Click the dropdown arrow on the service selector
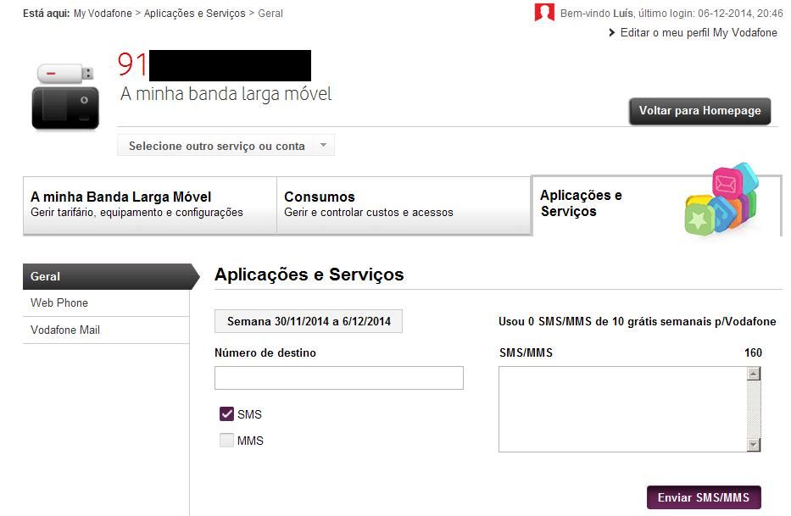This screenshot has height=516, width=791. click(x=323, y=145)
